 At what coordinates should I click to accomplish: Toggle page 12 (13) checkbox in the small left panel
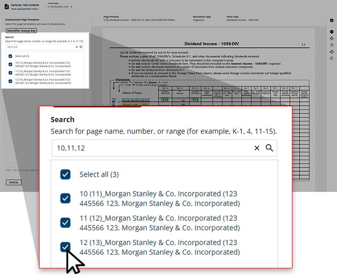(x=11, y=81)
